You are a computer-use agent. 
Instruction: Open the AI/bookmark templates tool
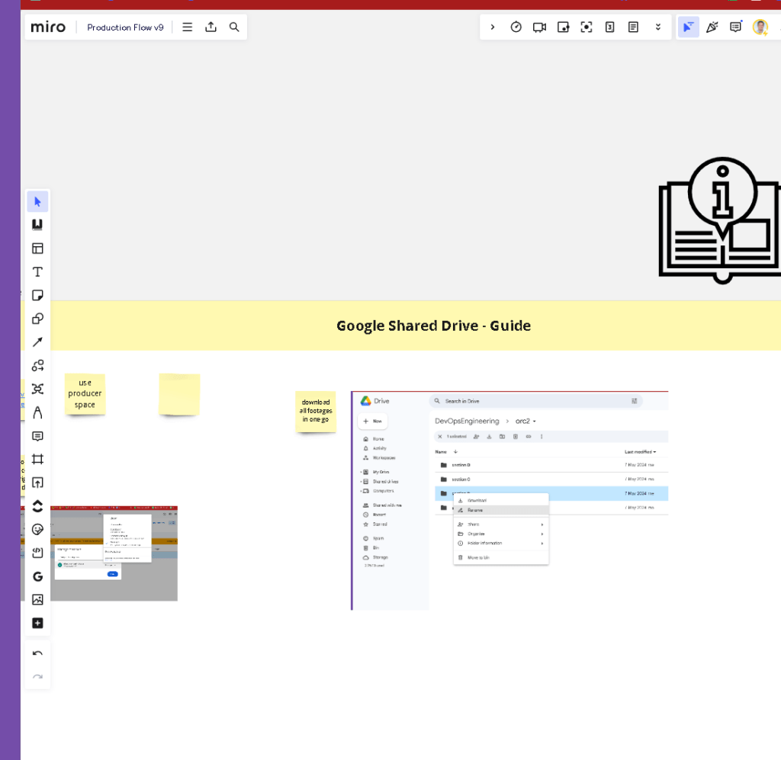point(37,225)
